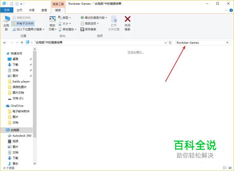Collapse the ribbon with the chevron

[x=226, y=10]
